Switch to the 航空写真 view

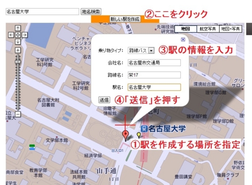pyautogui.click(x=208, y=29)
